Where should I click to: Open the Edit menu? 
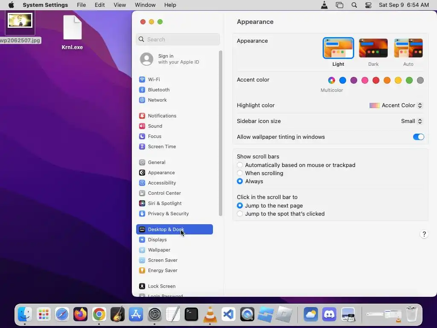(99, 5)
